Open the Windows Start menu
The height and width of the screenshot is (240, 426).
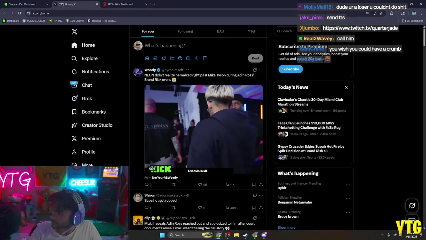coord(162,235)
